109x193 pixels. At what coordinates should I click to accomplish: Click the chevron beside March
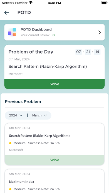click(x=45, y=115)
